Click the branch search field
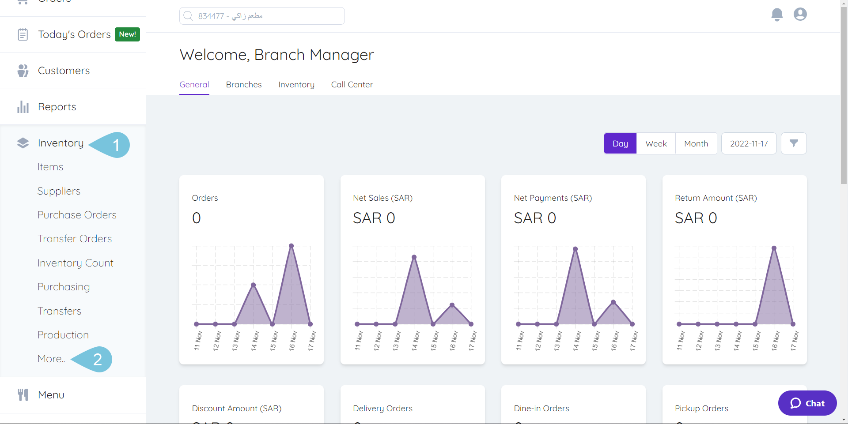This screenshot has width=848, height=424. [x=261, y=15]
